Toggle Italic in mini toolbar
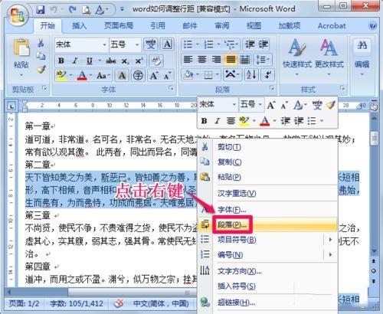The image size is (383, 314). 218,121
